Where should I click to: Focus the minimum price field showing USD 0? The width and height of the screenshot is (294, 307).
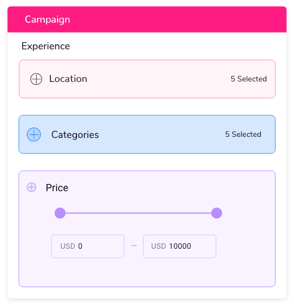pyautogui.click(x=87, y=246)
